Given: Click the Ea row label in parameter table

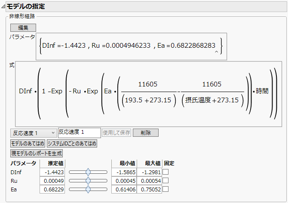Looking at the screenshot, I should (14, 189).
